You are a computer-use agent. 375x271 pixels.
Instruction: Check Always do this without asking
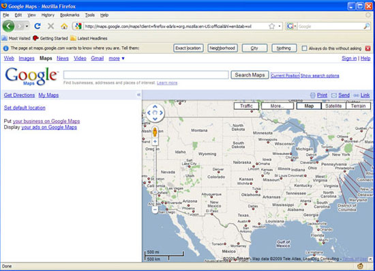[304, 48]
